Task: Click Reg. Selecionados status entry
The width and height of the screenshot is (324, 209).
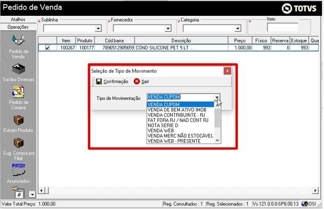Action: [x=227, y=204]
